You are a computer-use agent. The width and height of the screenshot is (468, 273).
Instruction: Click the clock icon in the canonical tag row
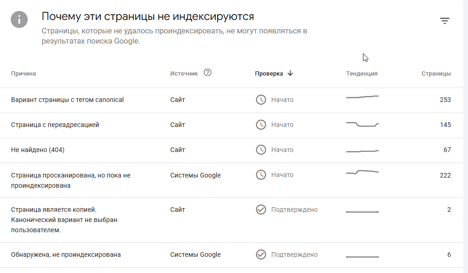point(261,100)
